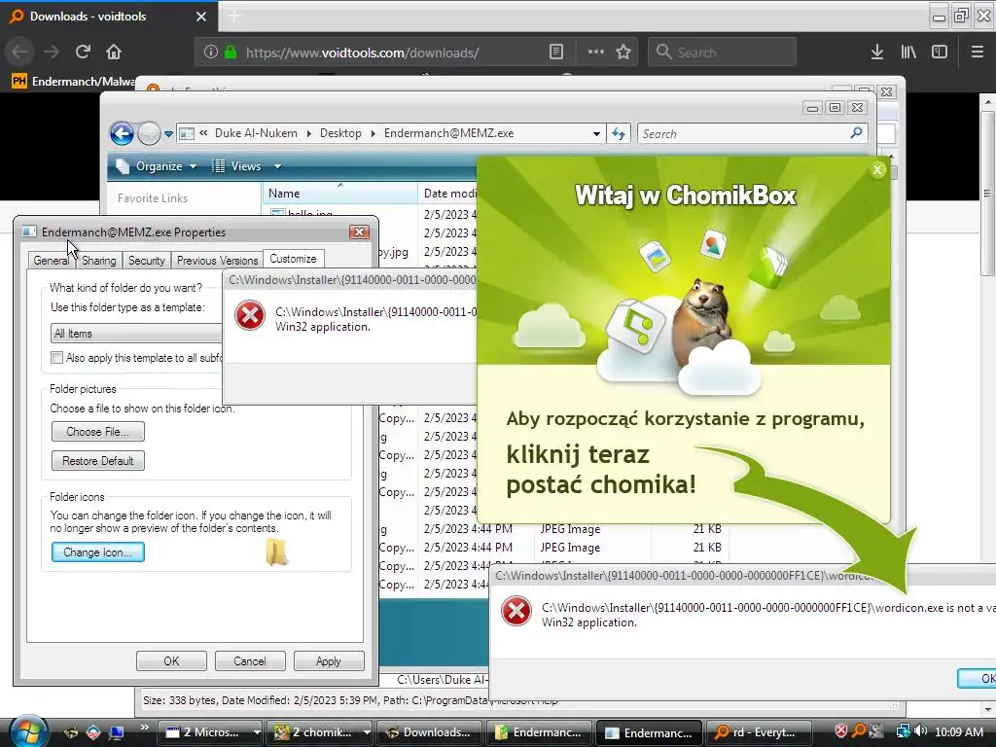Switch to Downloads taskbar button
Screen dimensions: 996x747
429,732
